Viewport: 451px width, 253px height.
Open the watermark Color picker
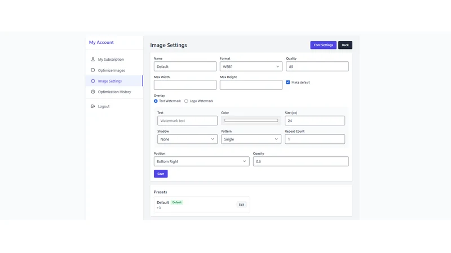[251, 120]
